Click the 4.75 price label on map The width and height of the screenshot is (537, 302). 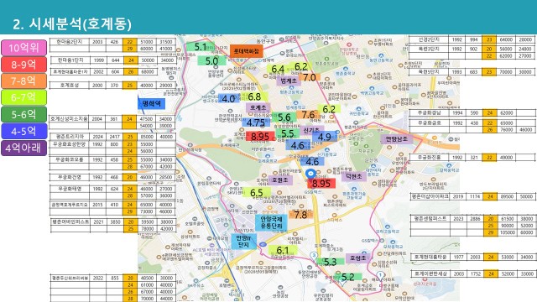click(256, 122)
